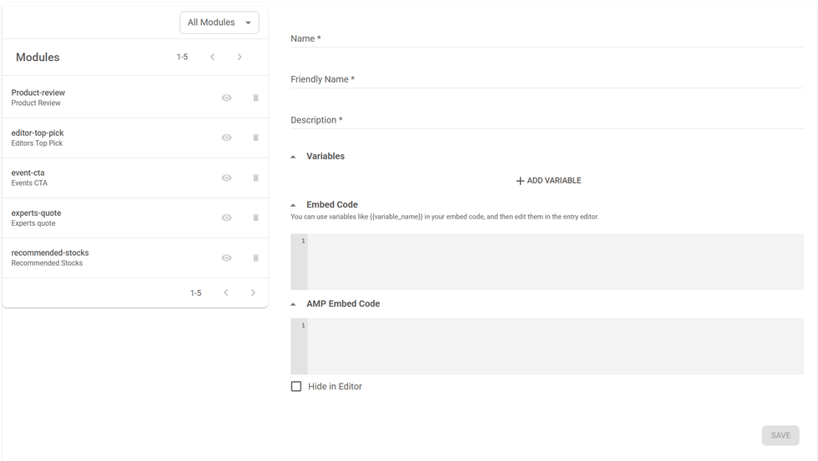The image size is (818, 461).
Task: Toggle visibility of Product-review module
Action: [226, 98]
